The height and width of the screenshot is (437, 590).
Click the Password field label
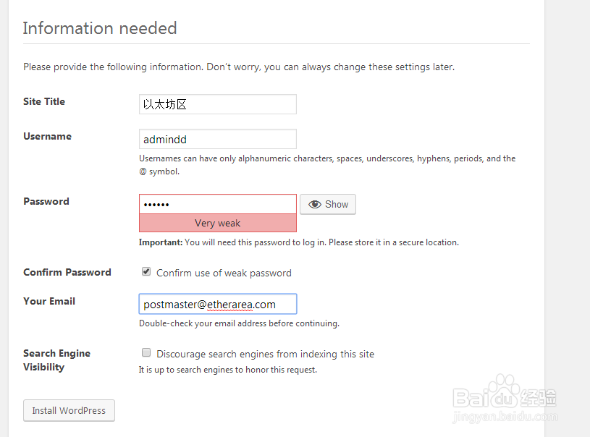click(46, 202)
